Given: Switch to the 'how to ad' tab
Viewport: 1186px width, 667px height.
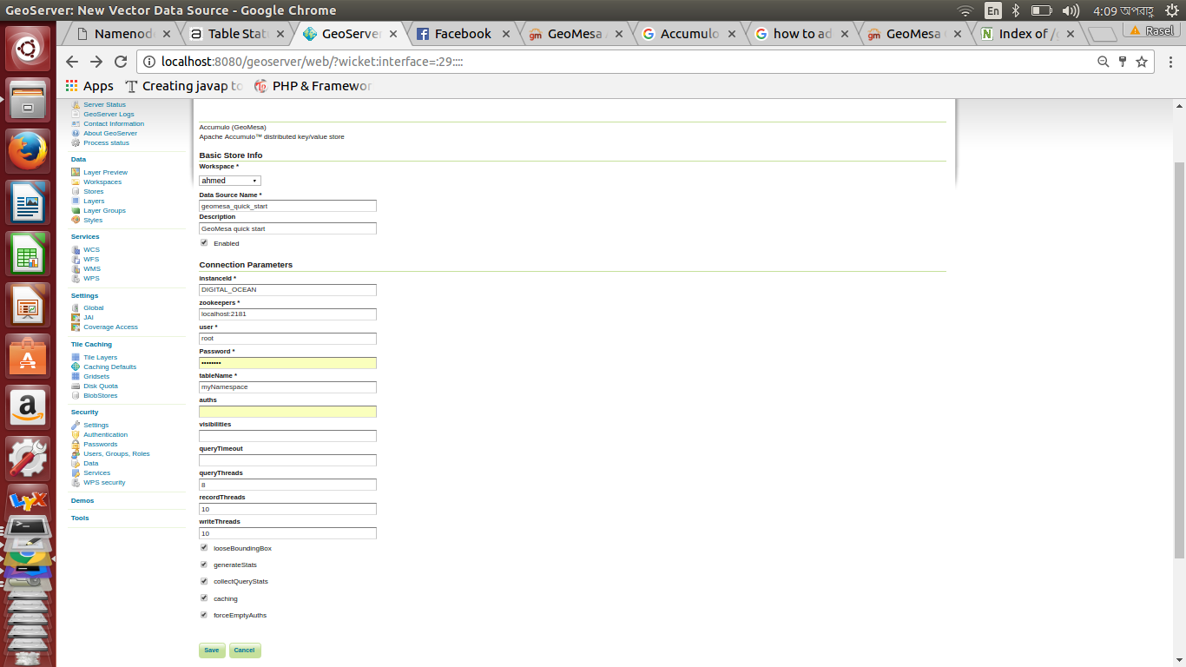Looking at the screenshot, I should tap(803, 34).
